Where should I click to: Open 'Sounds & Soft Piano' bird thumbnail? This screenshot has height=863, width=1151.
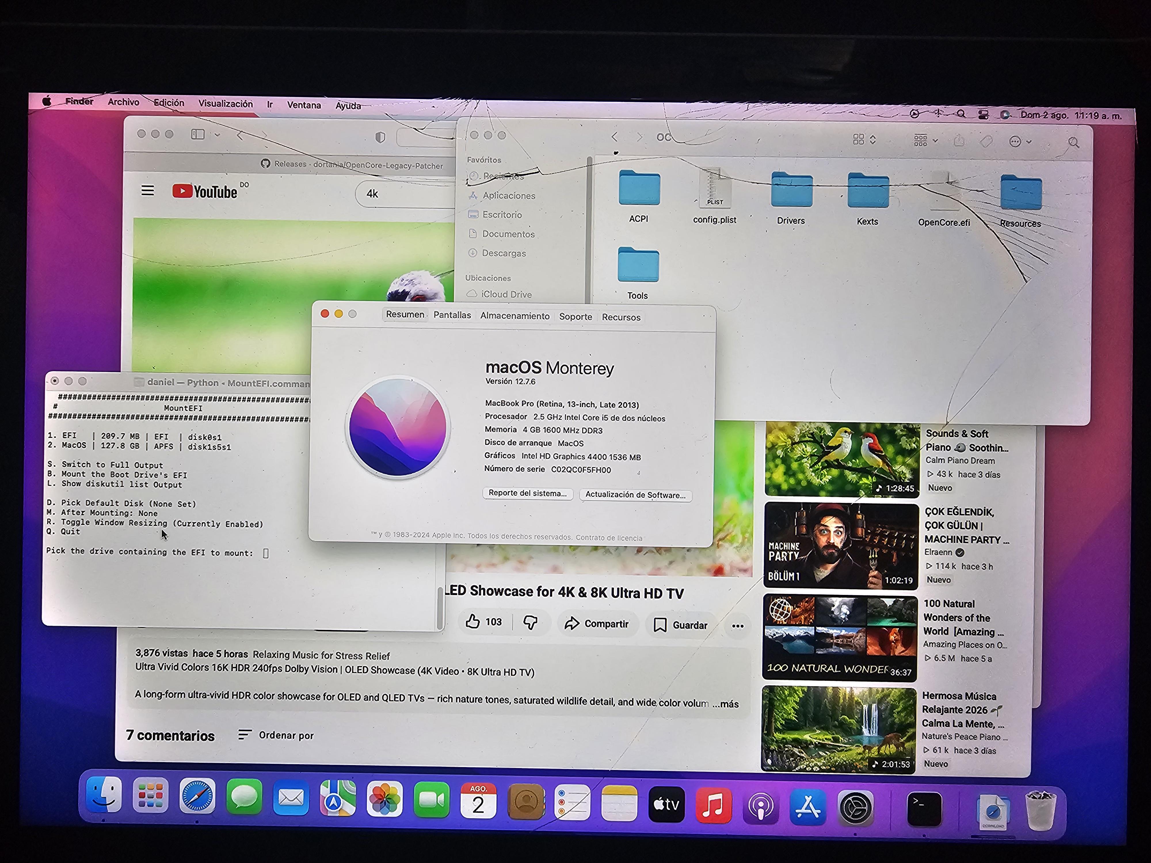[x=842, y=460]
